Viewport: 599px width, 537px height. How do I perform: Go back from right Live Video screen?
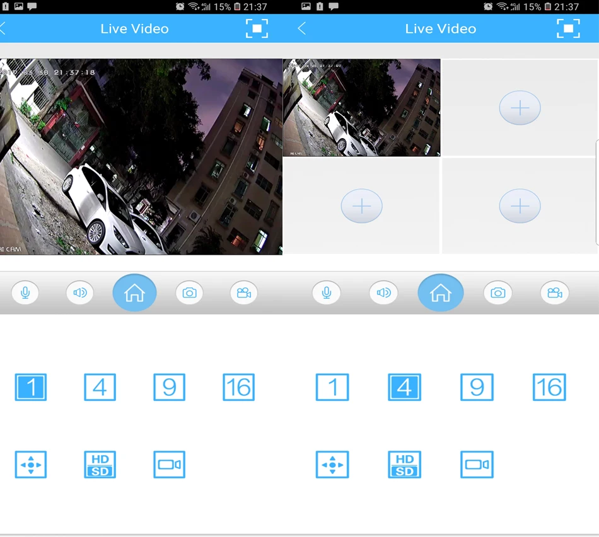[x=302, y=28]
